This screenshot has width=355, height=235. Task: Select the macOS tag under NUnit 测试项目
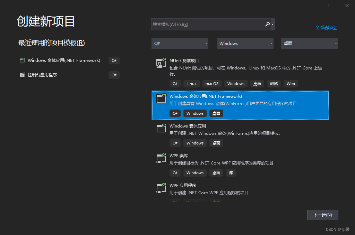pyautogui.click(x=211, y=83)
